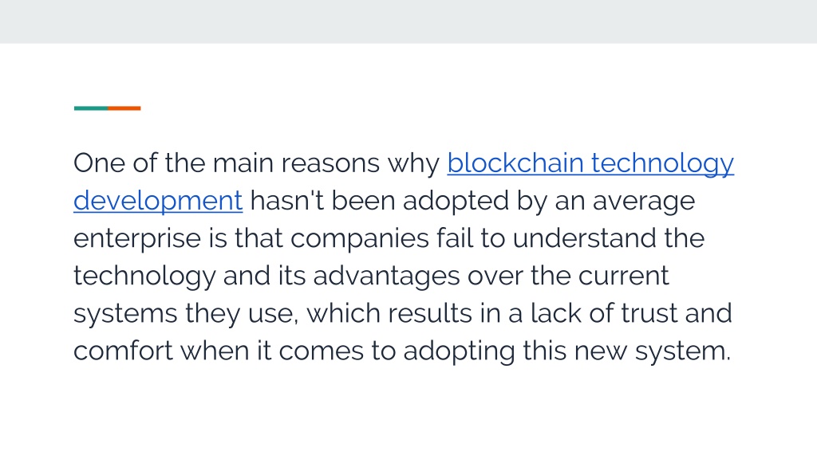The width and height of the screenshot is (817, 459).
Task: Place cursor on the word 'reasons'
Action: [330, 163]
